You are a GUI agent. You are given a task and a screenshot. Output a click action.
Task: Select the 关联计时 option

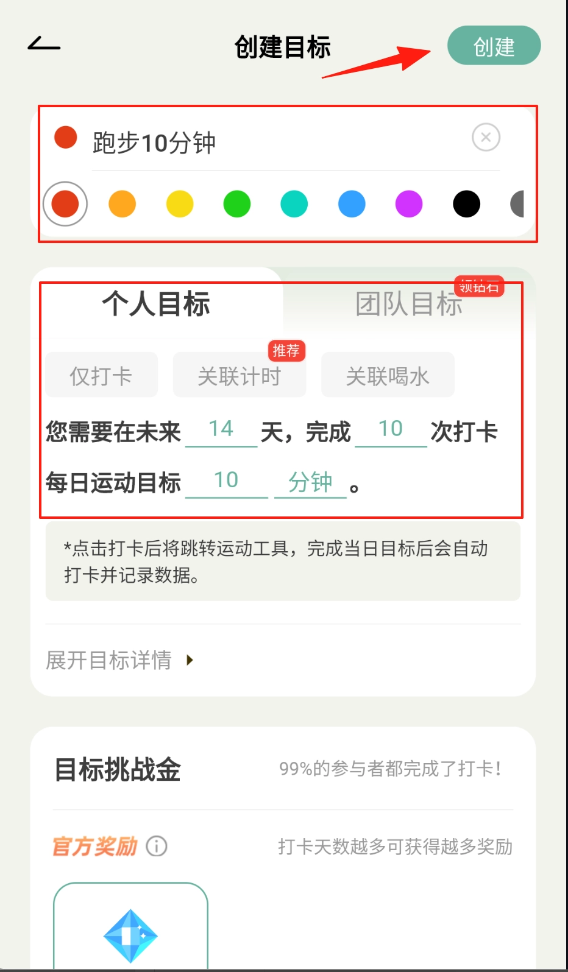(x=240, y=375)
